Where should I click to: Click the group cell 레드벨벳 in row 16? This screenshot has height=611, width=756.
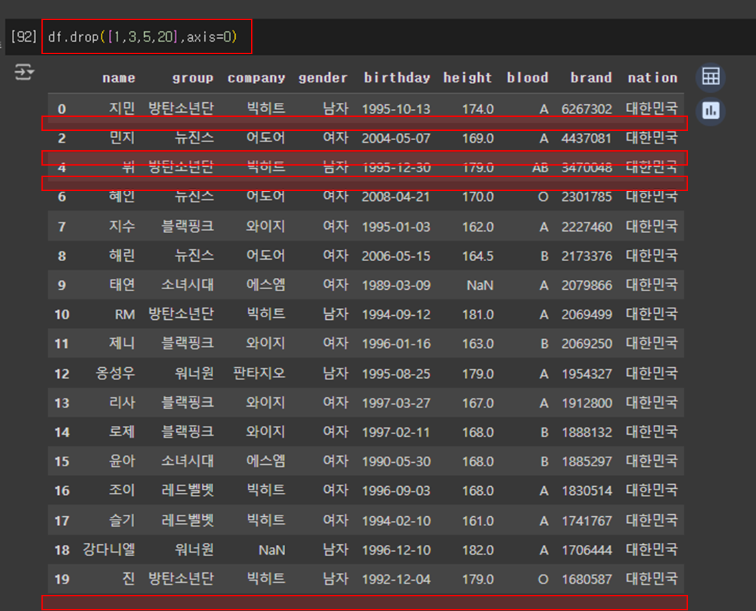188,490
